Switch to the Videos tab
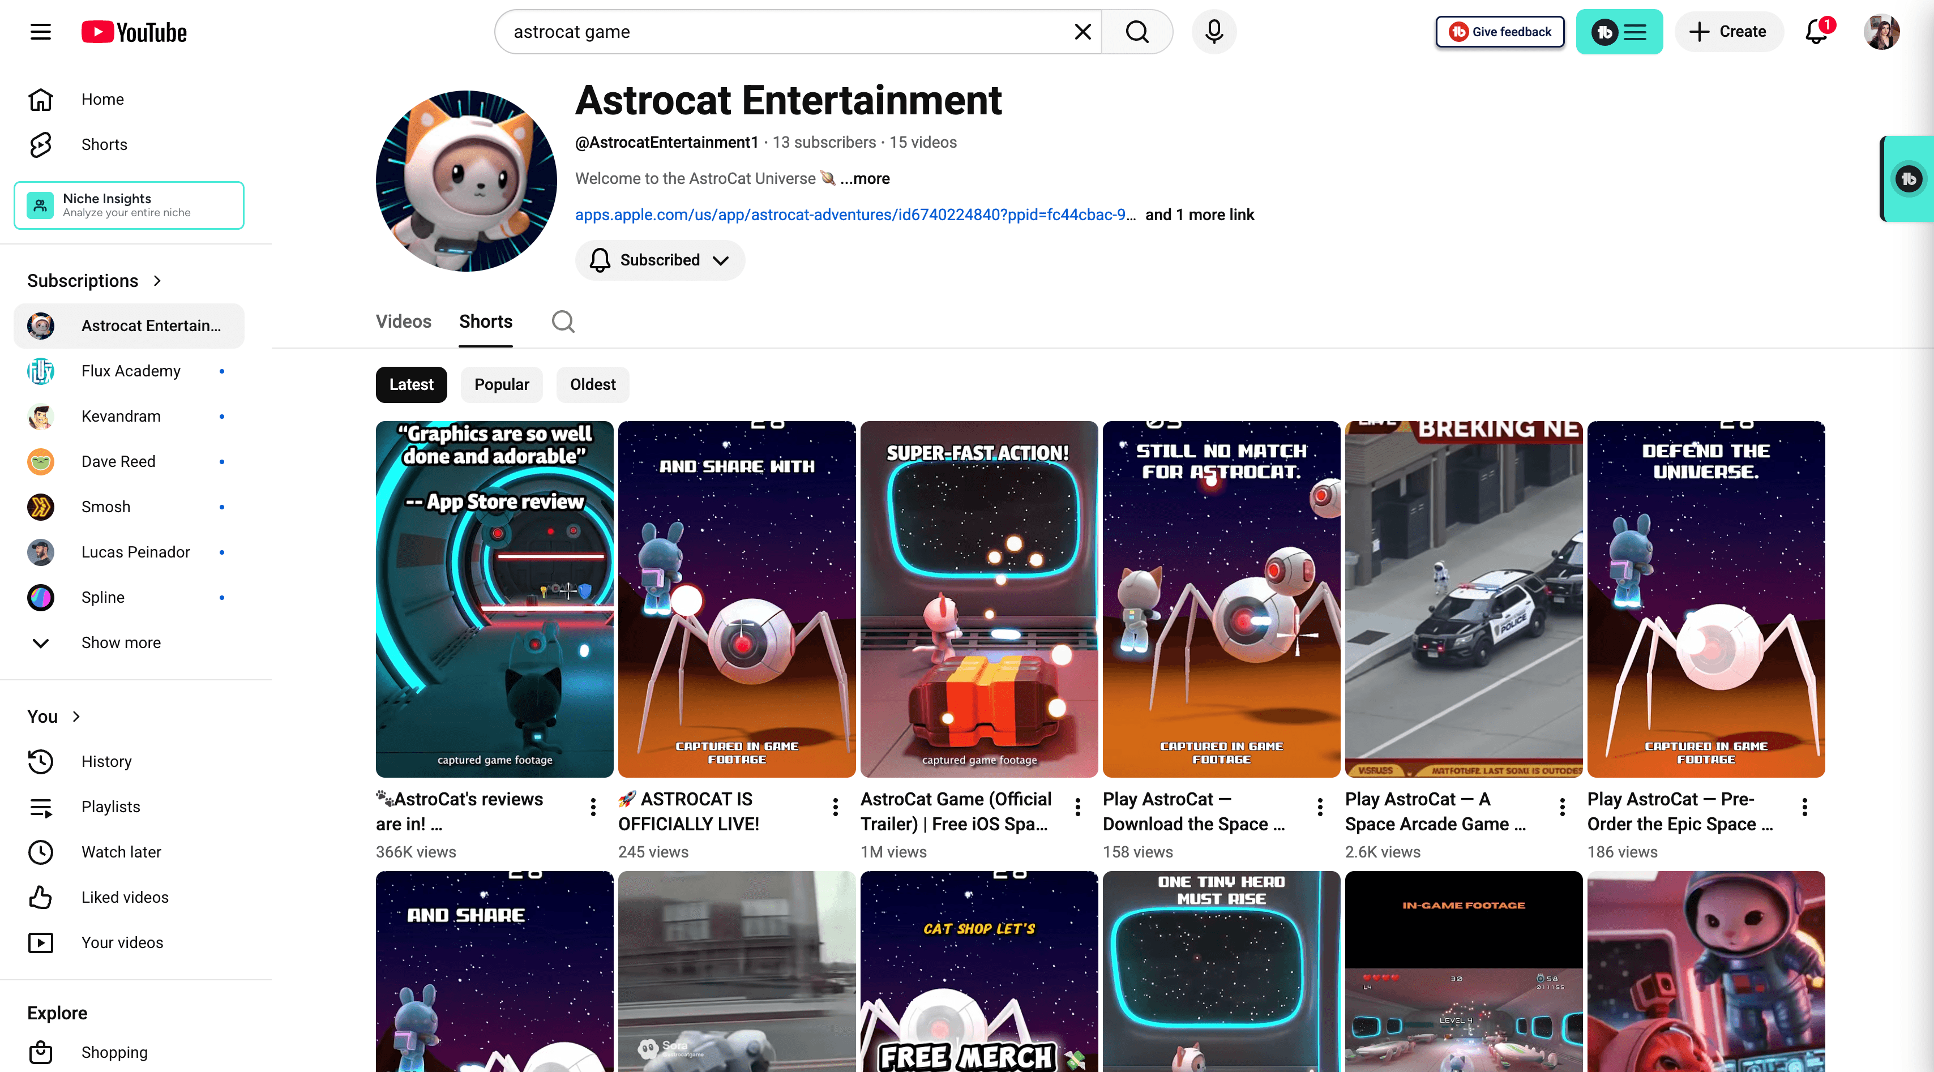 point(403,321)
